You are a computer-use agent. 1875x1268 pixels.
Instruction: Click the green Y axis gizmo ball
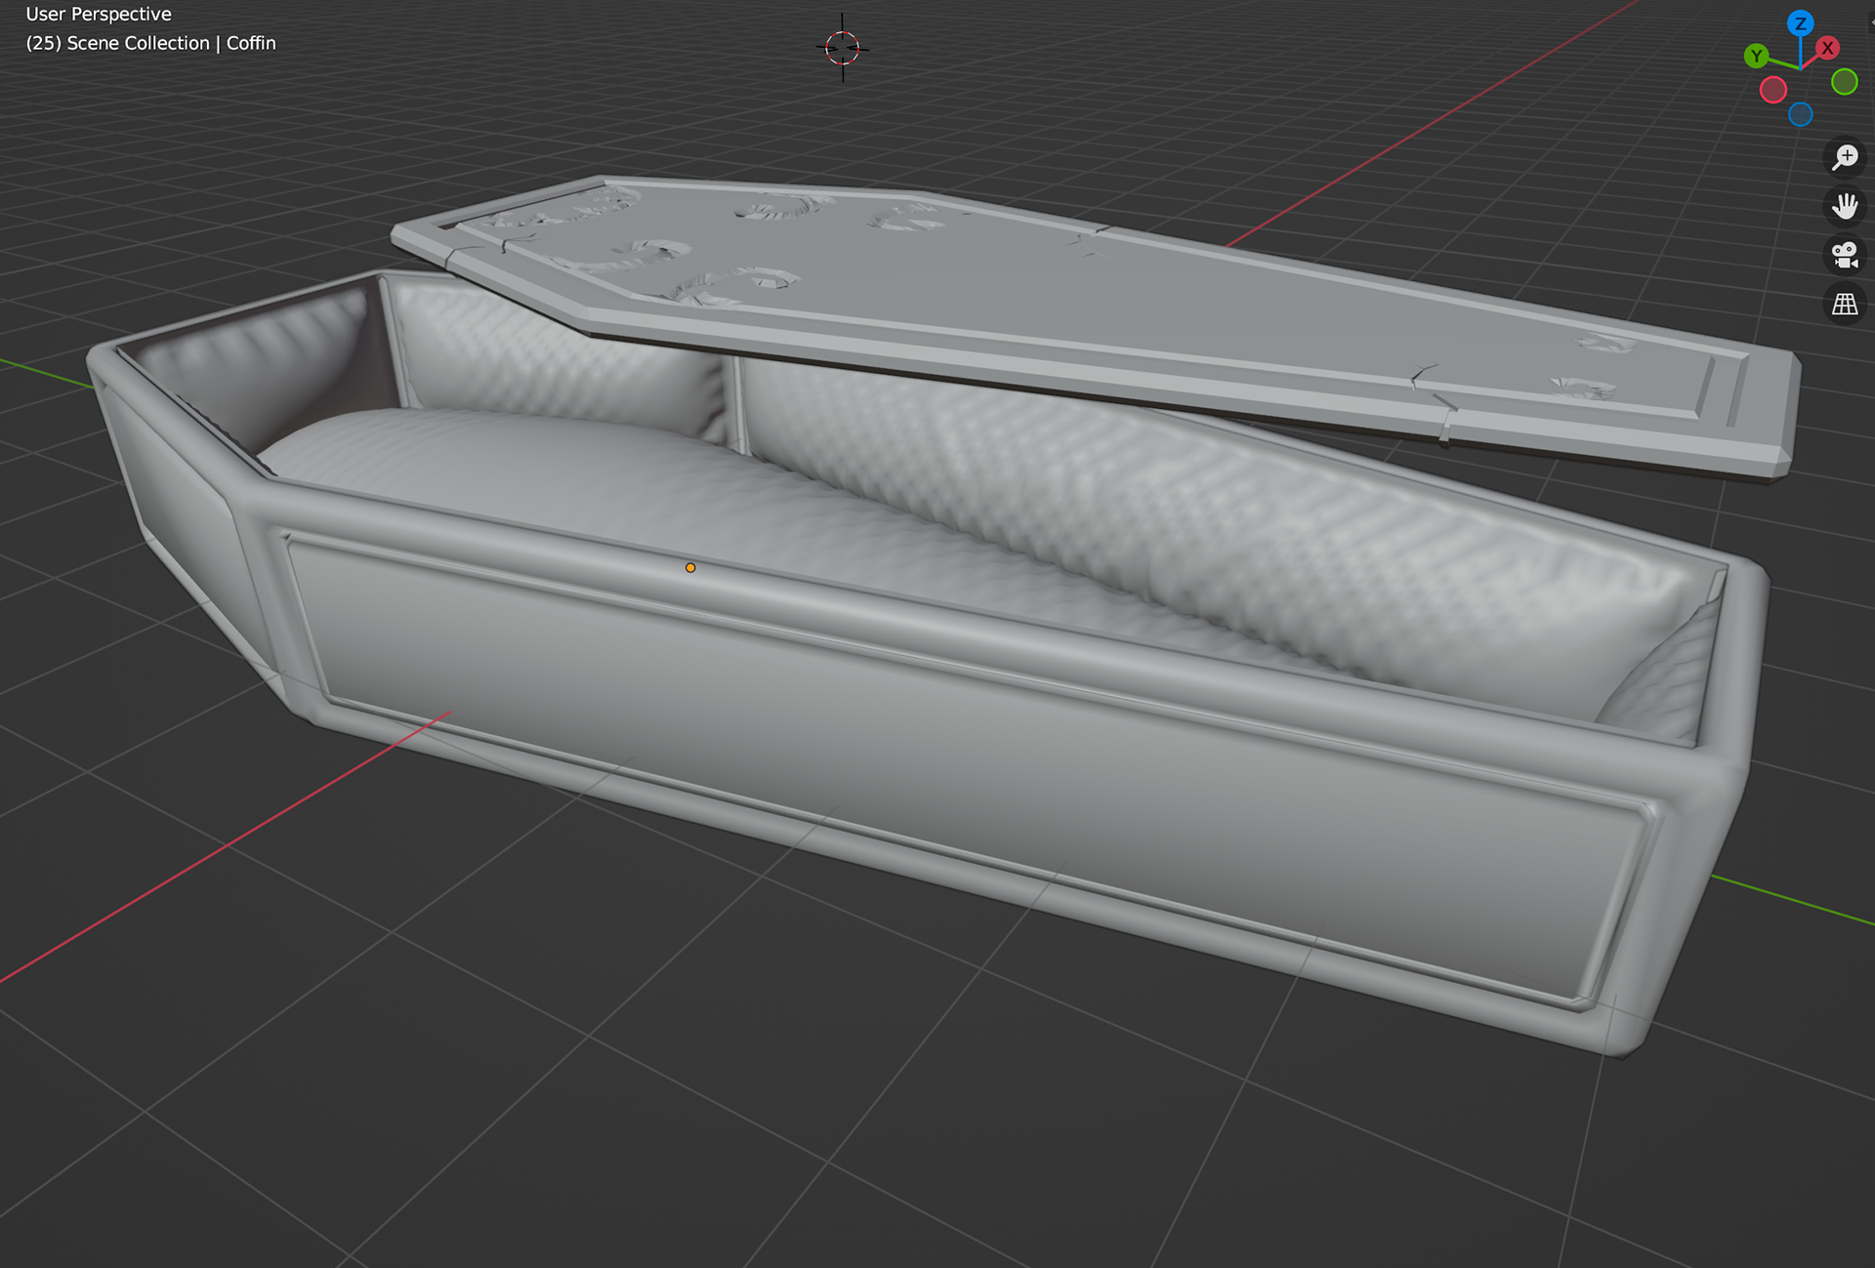tap(1756, 56)
